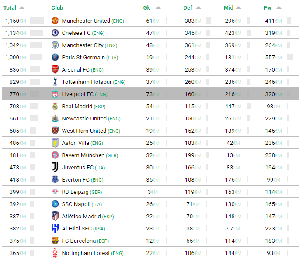Screen dimensions: 299x258
Task: Sort by Gk column arrow
Action: pyautogui.click(x=158, y=7)
